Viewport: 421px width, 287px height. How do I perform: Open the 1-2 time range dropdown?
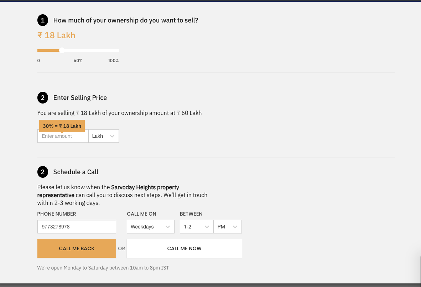pyautogui.click(x=197, y=227)
